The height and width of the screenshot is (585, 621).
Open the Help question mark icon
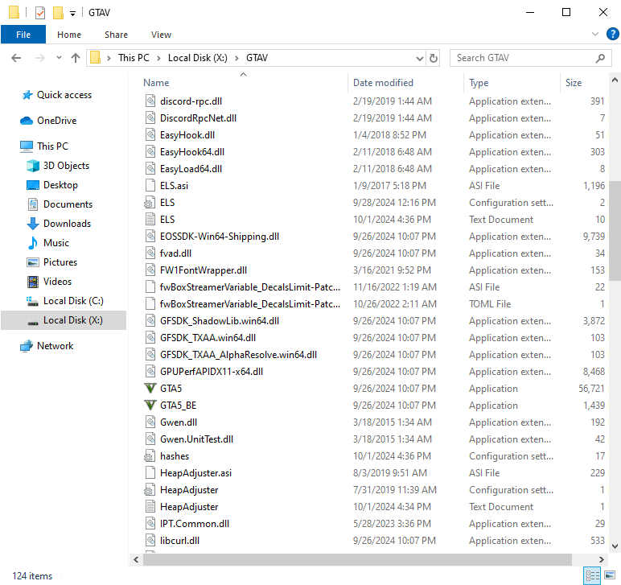[612, 34]
